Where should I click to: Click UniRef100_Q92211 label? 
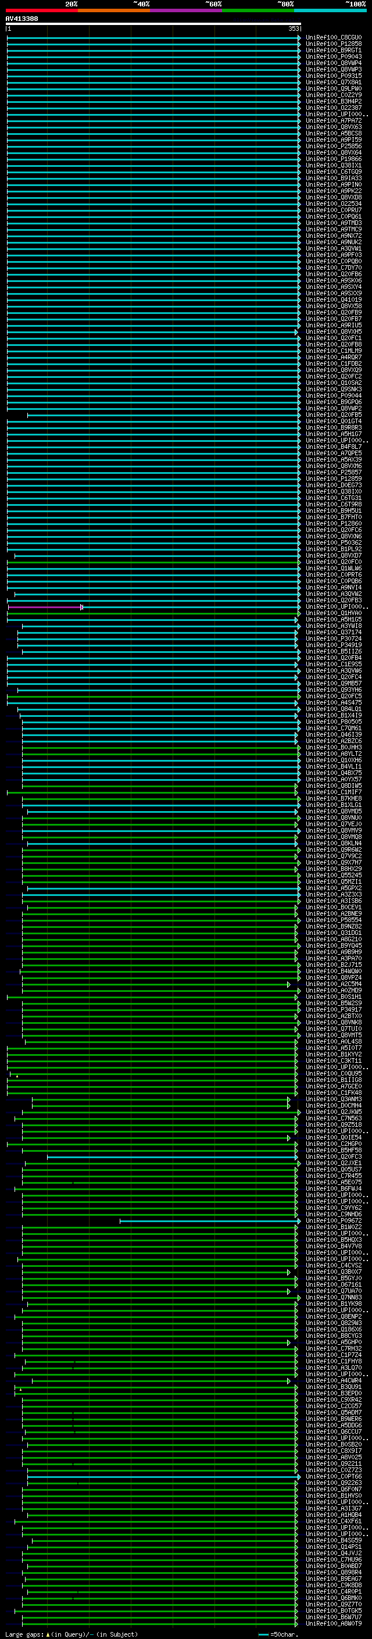pyautogui.click(x=333, y=1463)
